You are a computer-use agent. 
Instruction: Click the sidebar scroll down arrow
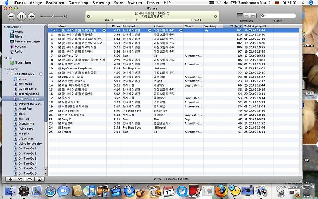(x=46, y=174)
